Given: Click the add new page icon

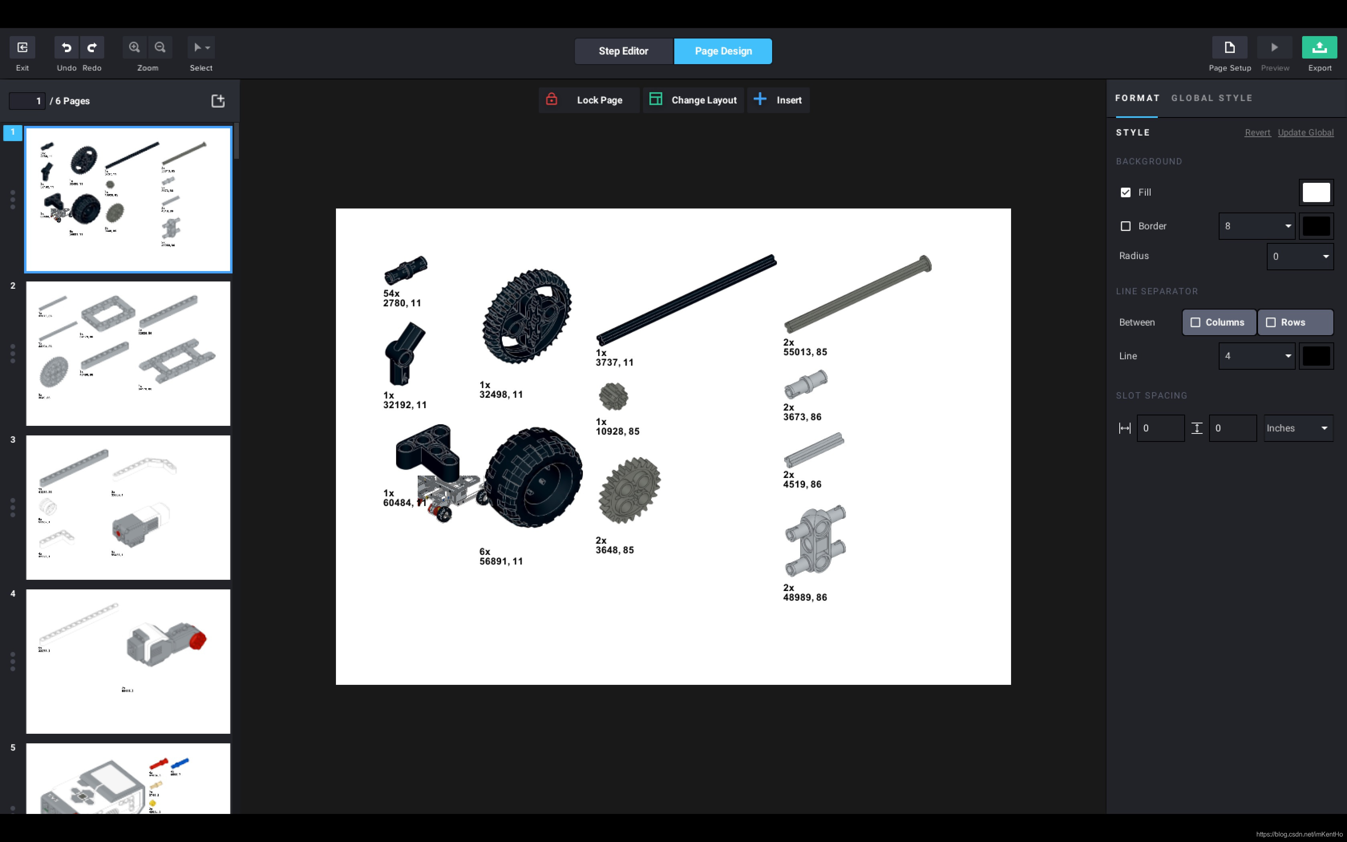Looking at the screenshot, I should click(x=218, y=101).
